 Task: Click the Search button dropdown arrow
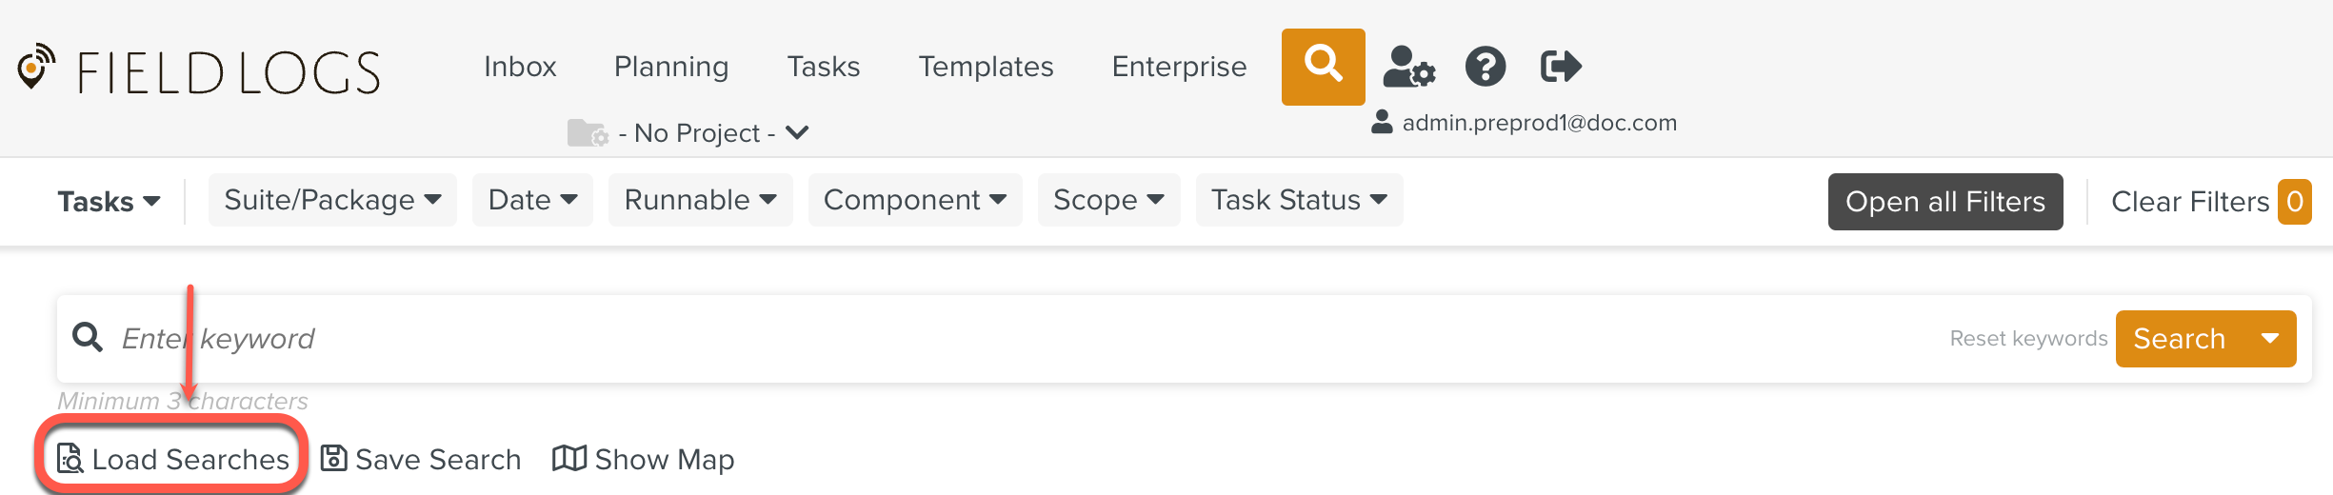[2271, 339]
